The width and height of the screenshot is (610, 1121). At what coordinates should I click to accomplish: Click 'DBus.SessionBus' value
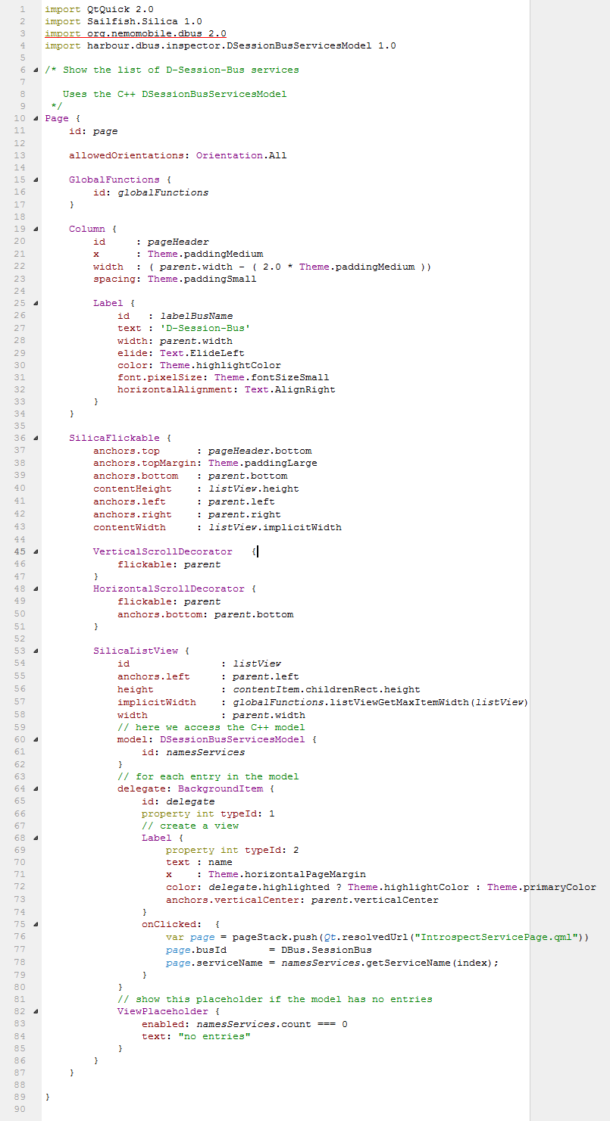point(327,949)
